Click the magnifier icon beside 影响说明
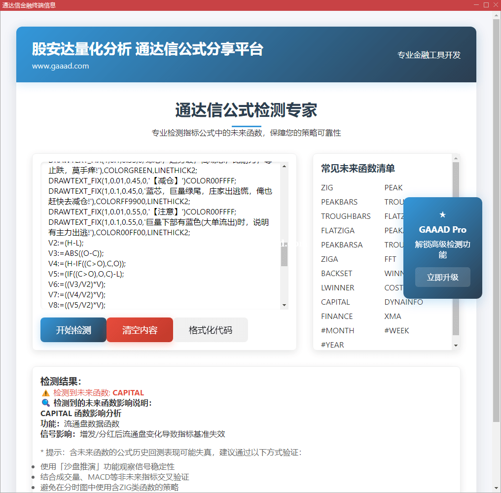This screenshot has width=501, height=493. [x=46, y=403]
